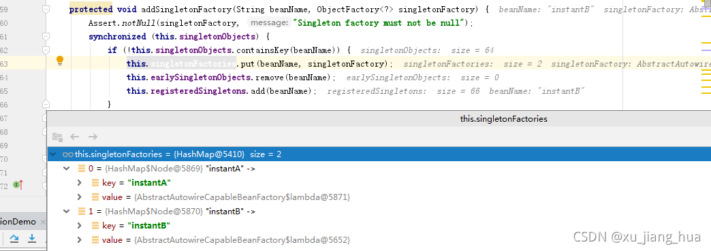This screenshot has width=711, height=251.
Task: Click Assert.notNull call on line 60
Action: pos(122,22)
